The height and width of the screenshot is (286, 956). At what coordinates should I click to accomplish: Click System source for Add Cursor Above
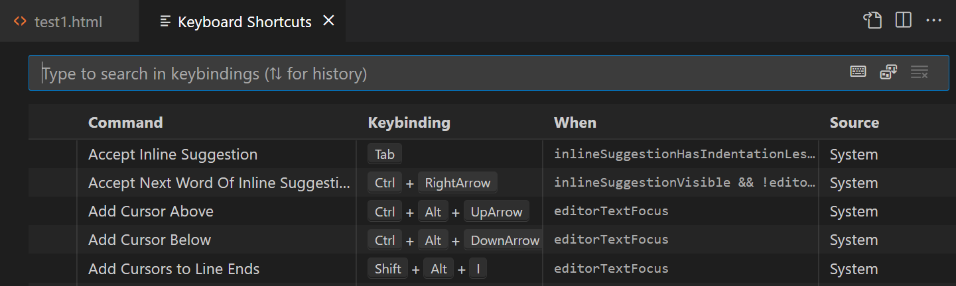click(854, 212)
